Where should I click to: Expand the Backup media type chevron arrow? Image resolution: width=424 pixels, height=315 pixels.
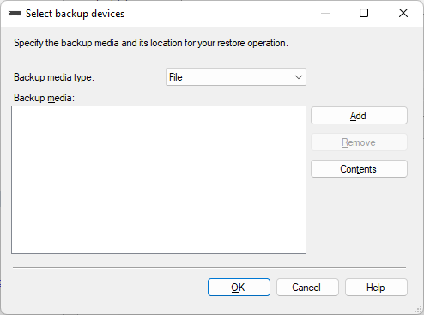(299, 77)
